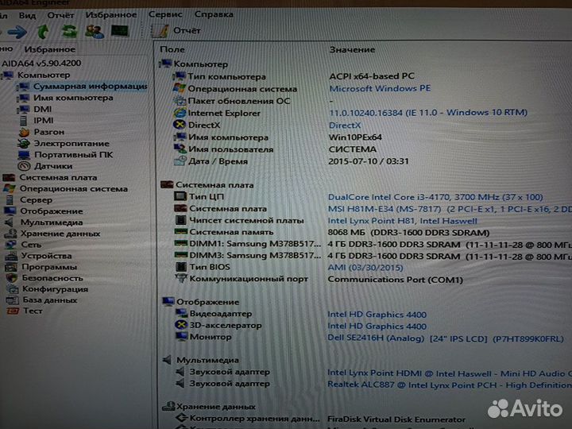
Task: Click the Поле column header
Action: click(172, 49)
